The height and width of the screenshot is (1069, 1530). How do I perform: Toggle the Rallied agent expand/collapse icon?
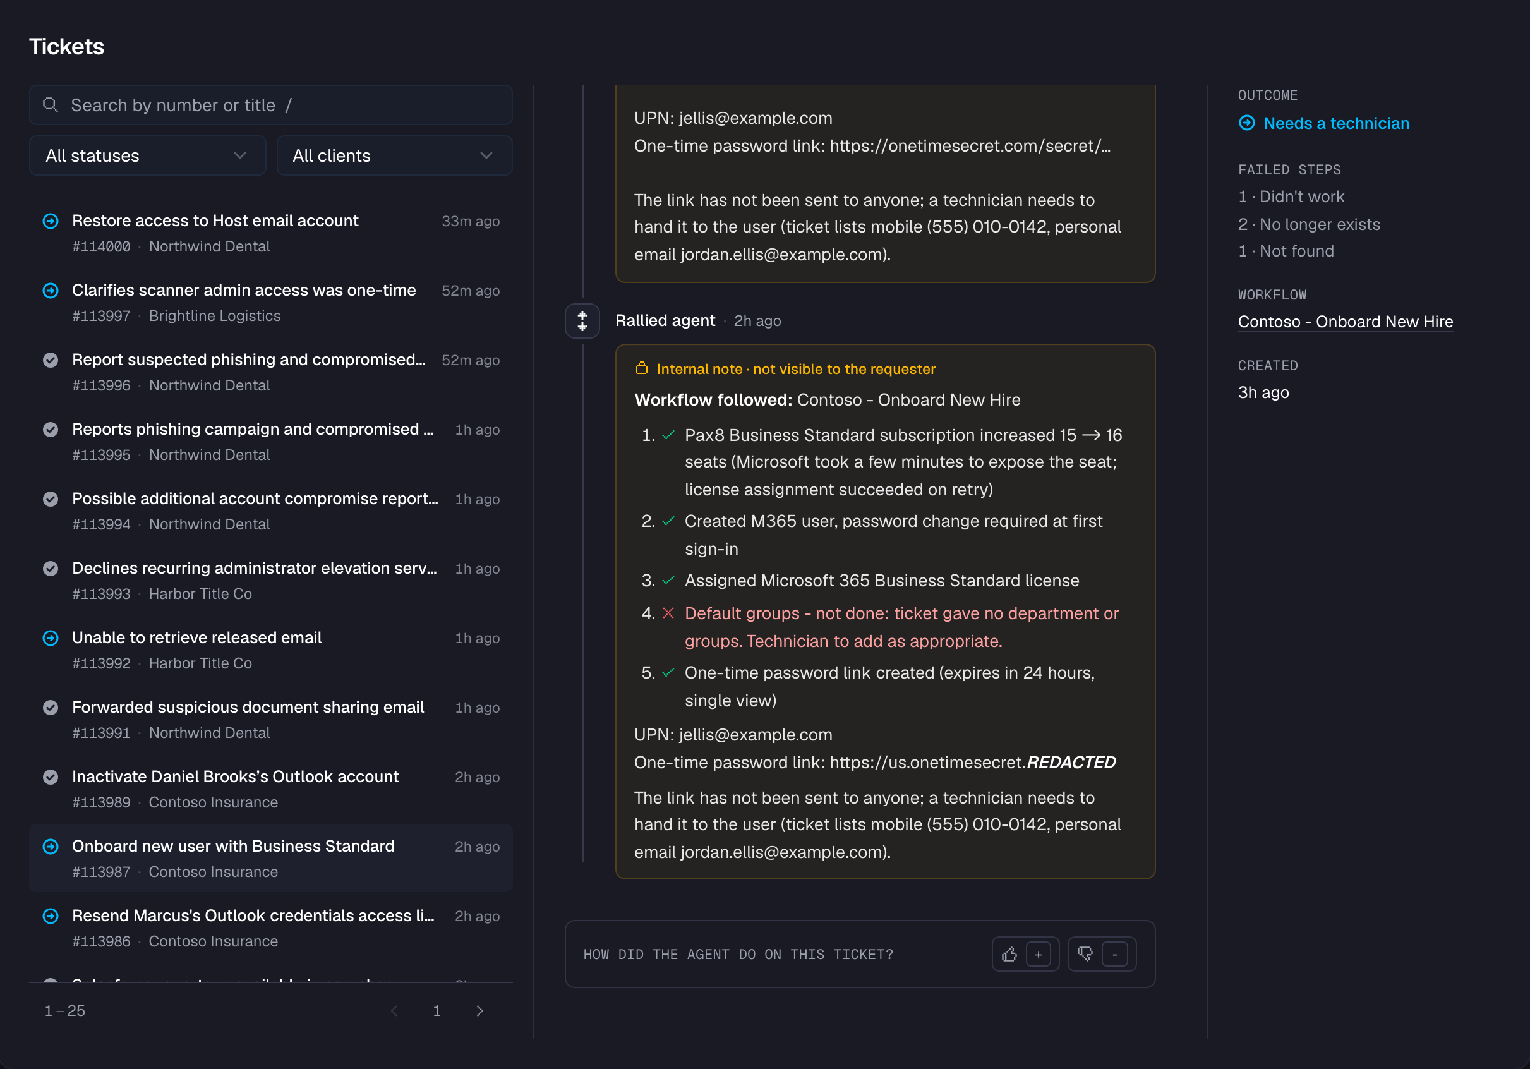pos(582,320)
